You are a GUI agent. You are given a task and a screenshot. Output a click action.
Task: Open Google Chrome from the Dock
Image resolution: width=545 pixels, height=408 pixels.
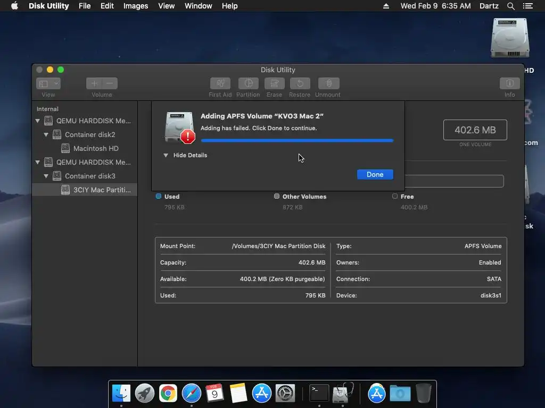tap(168, 393)
